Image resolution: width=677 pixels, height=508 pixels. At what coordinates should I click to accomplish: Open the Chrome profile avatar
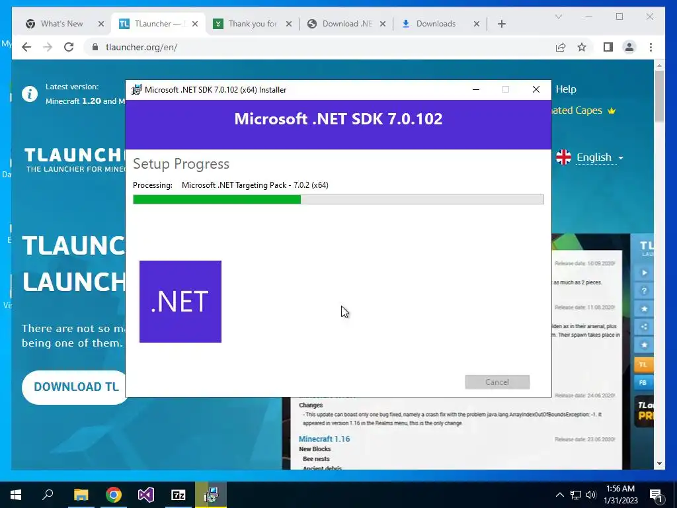click(x=629, y=47)
